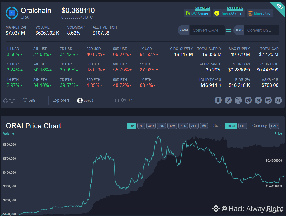Viewport: 286px width, 216px height.
Task: Select the YTD chart range
Action: coord(183,126)
